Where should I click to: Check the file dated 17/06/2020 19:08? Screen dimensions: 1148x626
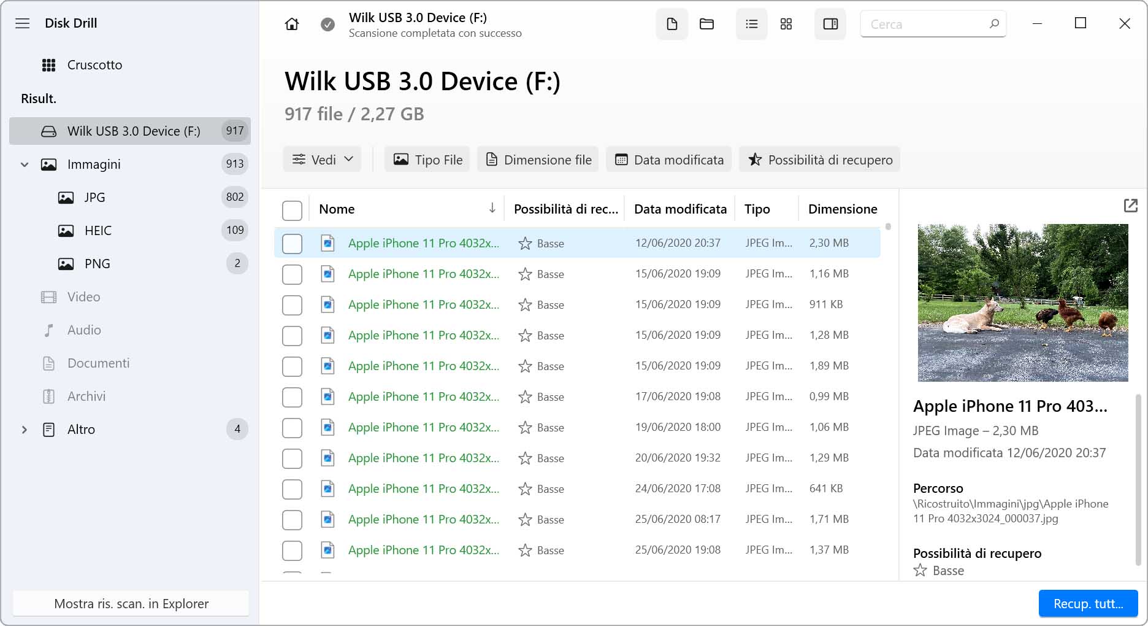(x=292, y=397)
